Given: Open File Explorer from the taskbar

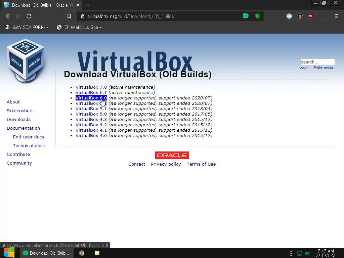Looking at the screenshot, I should pyautogui.click(x=97, y=253).
